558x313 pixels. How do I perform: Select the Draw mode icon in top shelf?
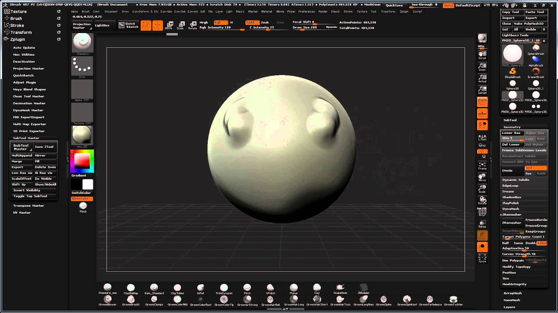point(157,26)
